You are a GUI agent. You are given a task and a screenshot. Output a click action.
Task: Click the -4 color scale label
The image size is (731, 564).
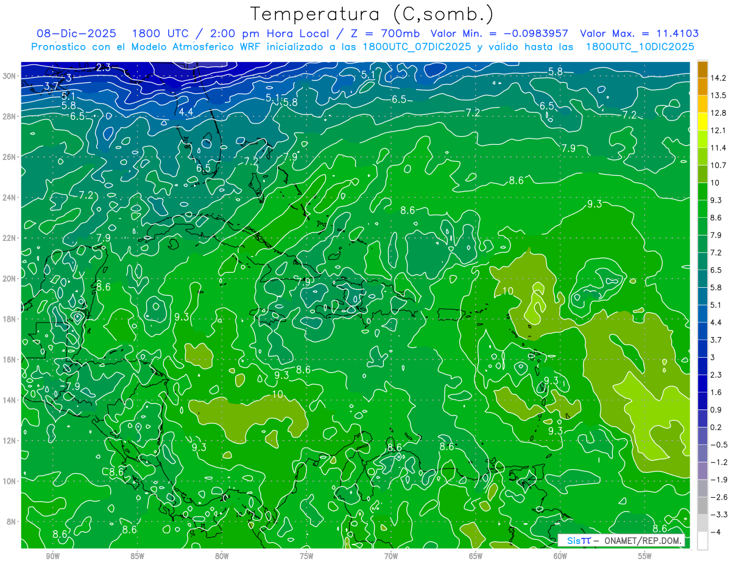point(715,532)
